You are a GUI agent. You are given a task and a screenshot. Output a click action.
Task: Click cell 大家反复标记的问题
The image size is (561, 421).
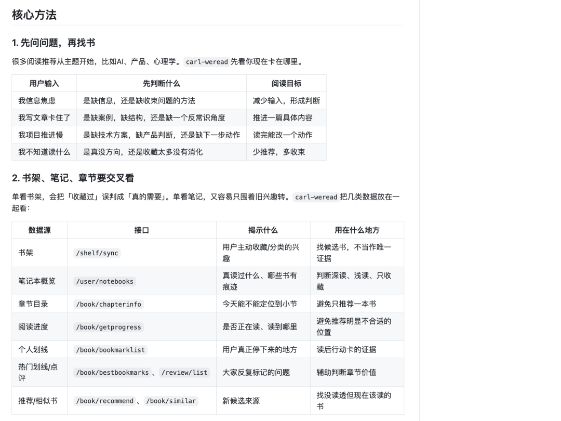263,372
